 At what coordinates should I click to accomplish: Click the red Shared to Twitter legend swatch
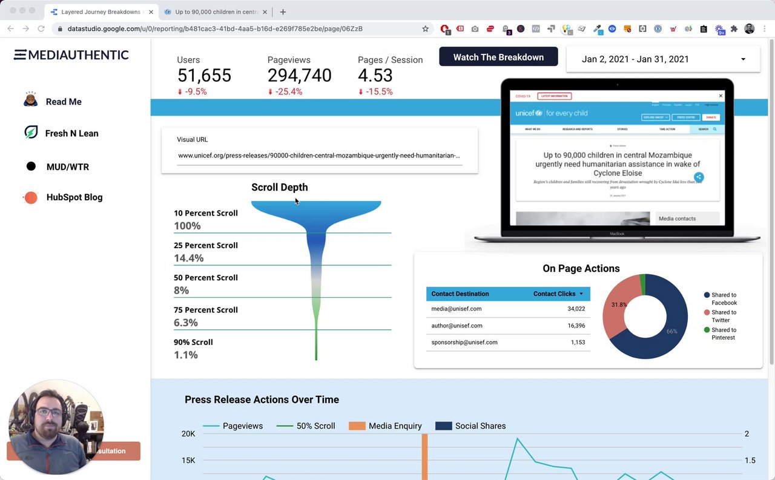click(x=707, y=312)
